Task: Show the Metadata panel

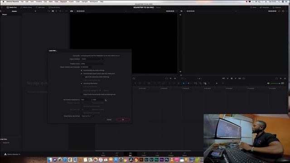Action: [x=264, y=7]
